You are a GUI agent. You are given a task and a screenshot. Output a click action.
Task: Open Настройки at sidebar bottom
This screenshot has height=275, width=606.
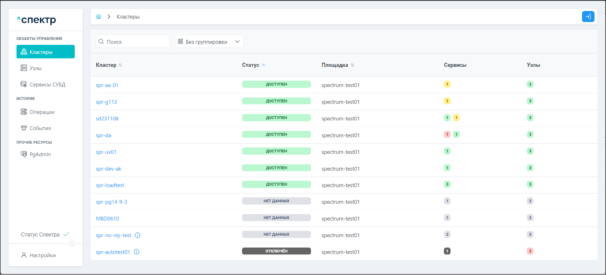[x=42, y=255]
